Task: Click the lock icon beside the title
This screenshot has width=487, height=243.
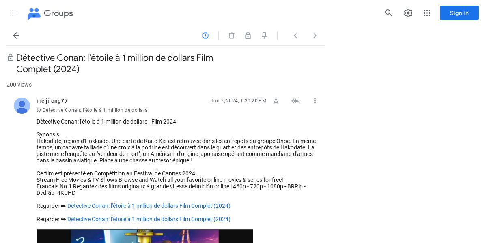Action: (x=11, y=58)
